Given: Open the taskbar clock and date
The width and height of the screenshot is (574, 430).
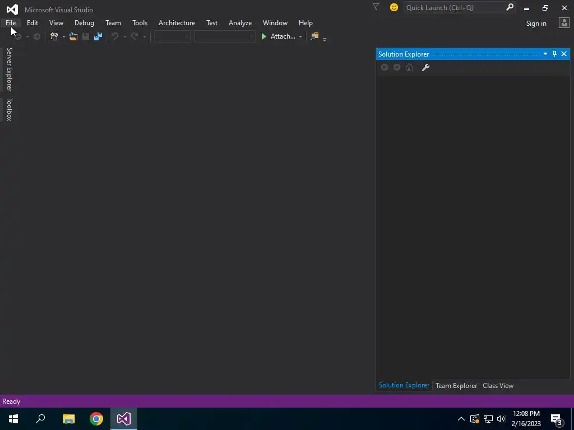Looking at the screenshot, I should [526, 419].
